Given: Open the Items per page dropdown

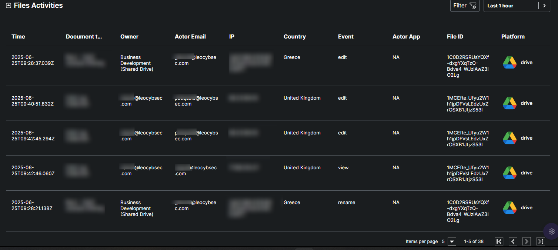Looking at the screenshot, I should pos(451,241).
